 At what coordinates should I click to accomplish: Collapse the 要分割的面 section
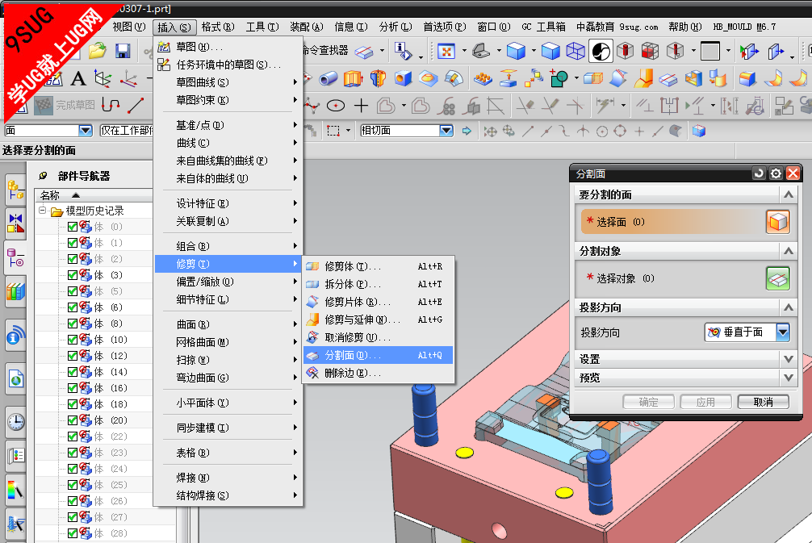[788, 194]
